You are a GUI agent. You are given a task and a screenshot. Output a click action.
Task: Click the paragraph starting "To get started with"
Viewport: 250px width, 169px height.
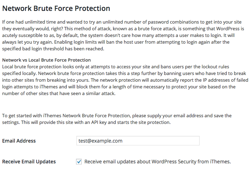tap(116, 119)
